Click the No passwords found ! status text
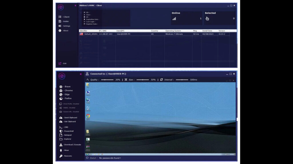Image resolution: width=293 pixels, height=164 pixels. tap(110, 158)
